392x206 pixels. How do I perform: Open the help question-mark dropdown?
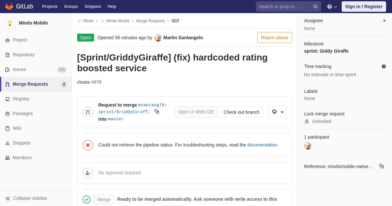tap(332, 7)
